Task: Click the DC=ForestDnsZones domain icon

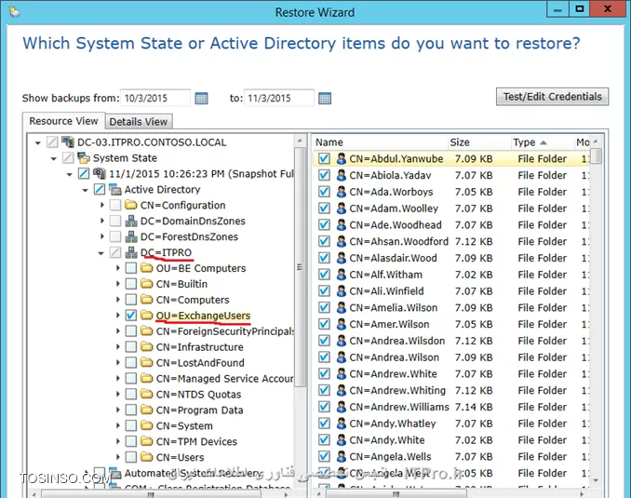Action: coord(131,236)
